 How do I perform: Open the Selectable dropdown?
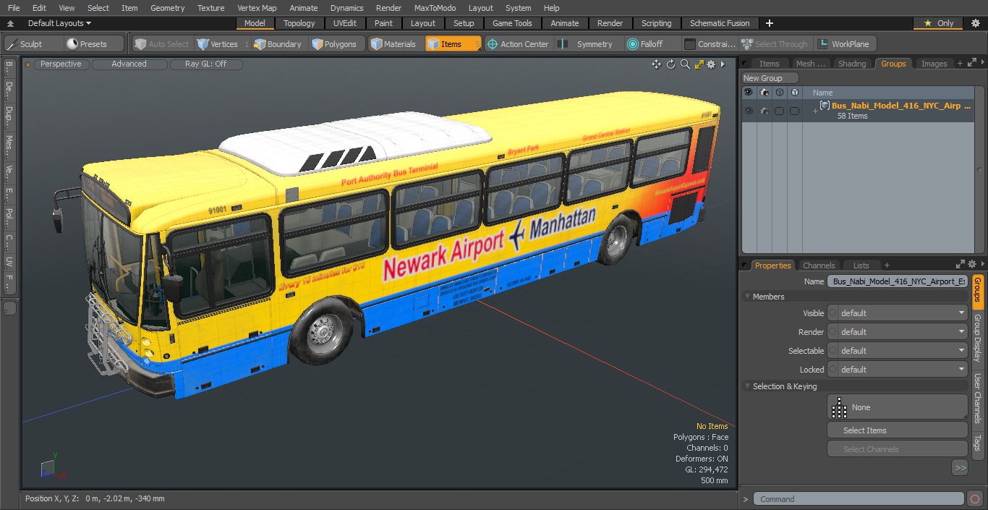pyautogui.click(x=897, y=351)
